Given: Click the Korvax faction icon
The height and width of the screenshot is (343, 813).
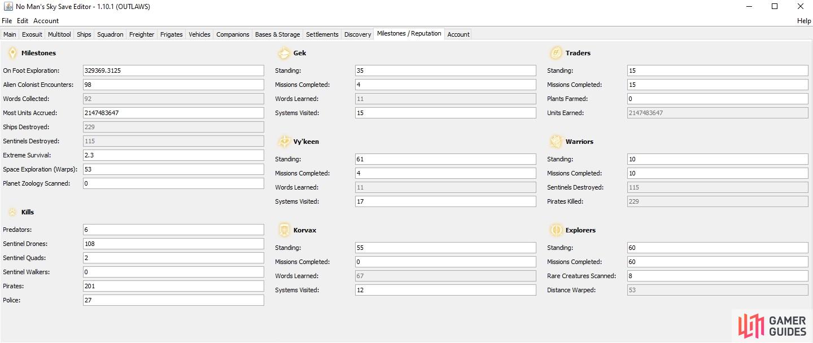Looking at the screenshot, I should [x=284, y=230].
